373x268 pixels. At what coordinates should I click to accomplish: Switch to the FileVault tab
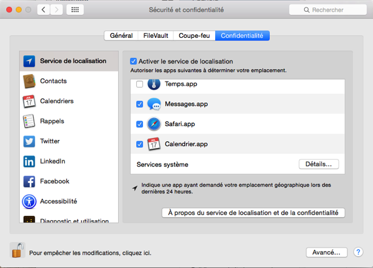(x=155, y=35)
